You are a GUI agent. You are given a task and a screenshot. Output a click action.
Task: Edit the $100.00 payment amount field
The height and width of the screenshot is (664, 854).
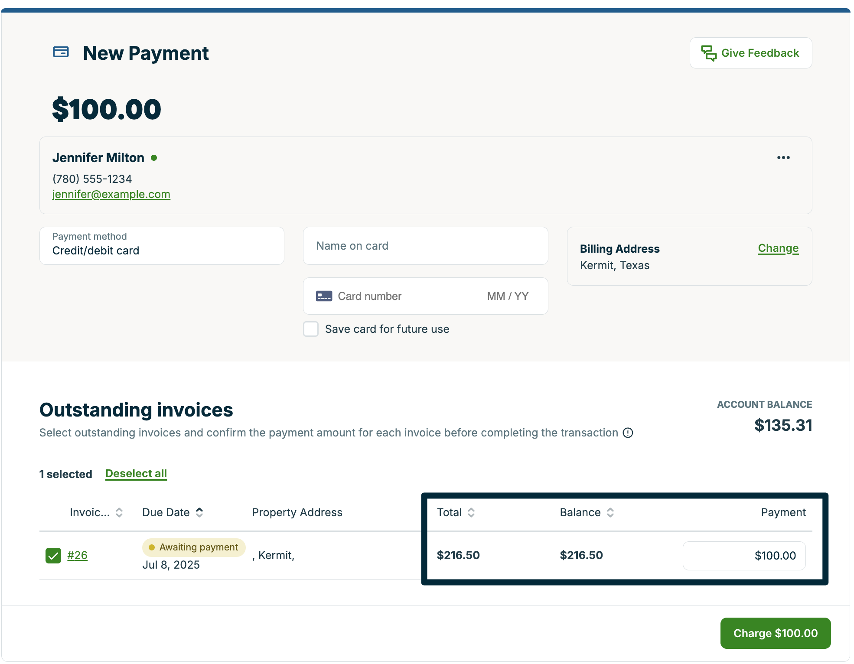(744, 555)
